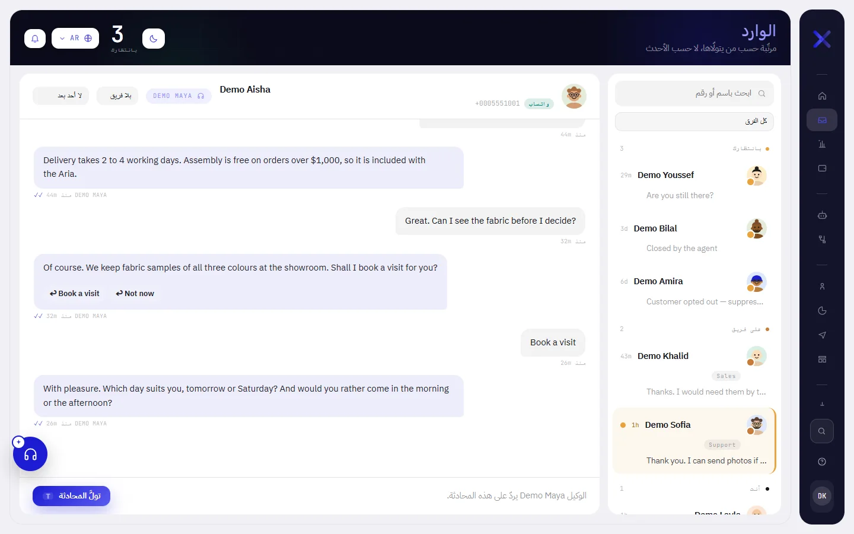The image size is (854, 534).
Task: Click the floating blue headset button
Action: [x=30, y=454]
